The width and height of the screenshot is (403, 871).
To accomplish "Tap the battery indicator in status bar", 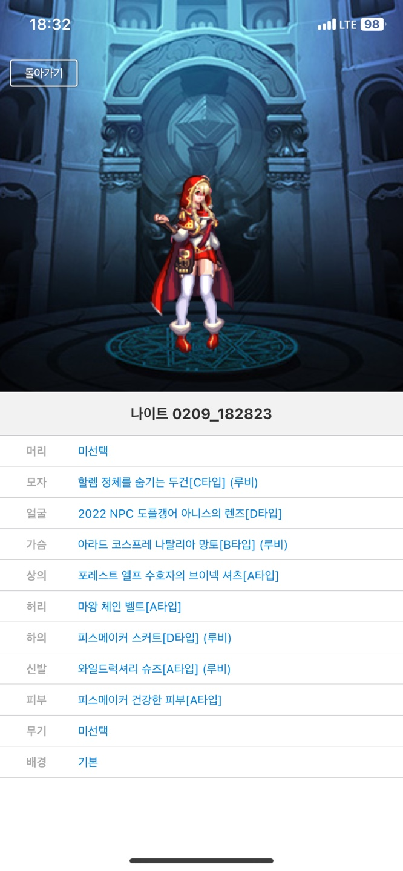I will point(372,24).
